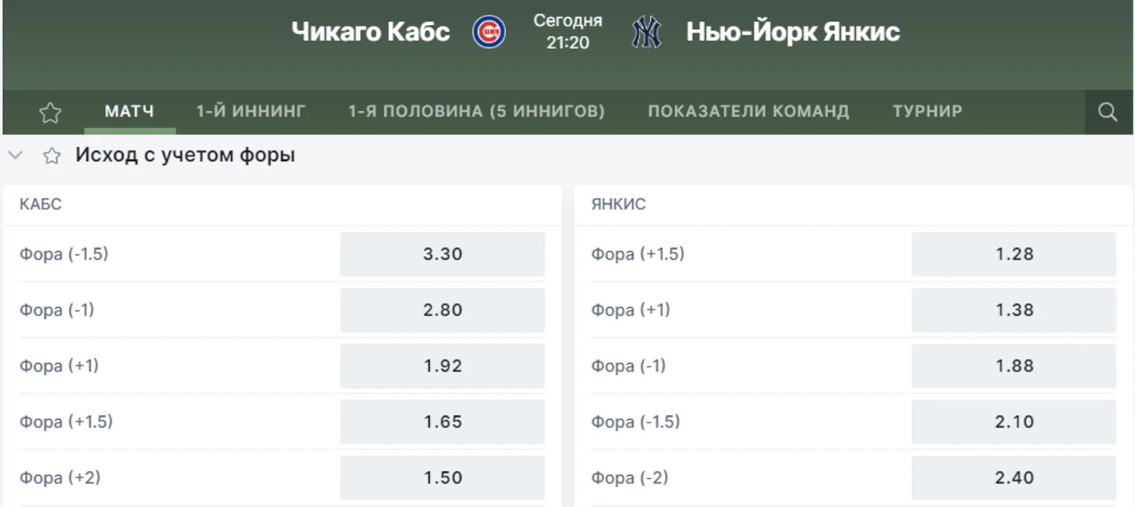This screenshot has height=507, width=1135.
Task: Switch to the 1-Й ИННИНГ tab
Action: coord(251,111)
